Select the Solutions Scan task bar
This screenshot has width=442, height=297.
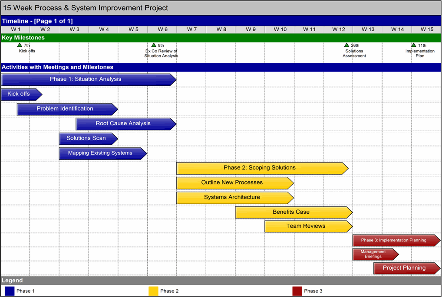click(89, 138)
